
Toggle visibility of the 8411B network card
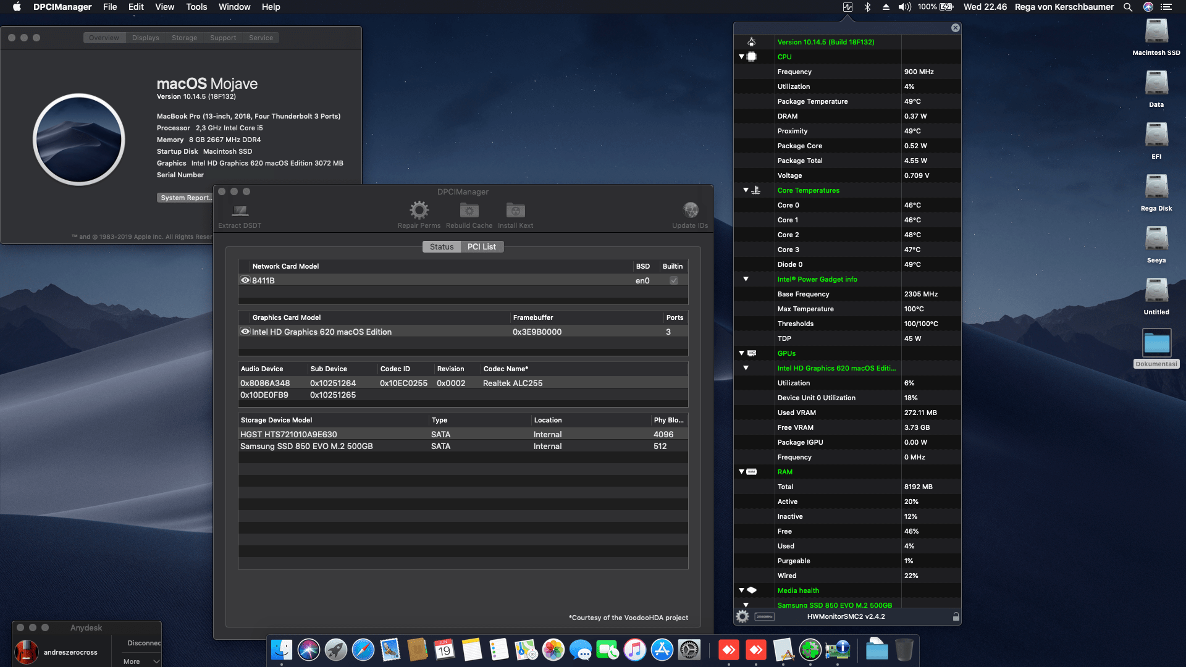(x=245, y=280)
